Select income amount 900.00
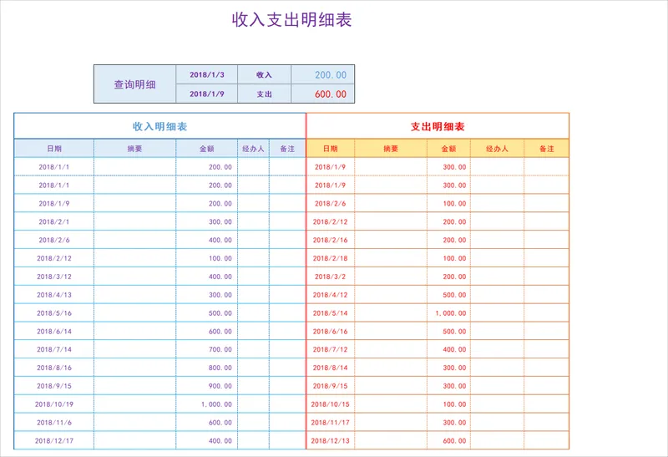The height and width of the screenshot is (457, 668). 206,386
